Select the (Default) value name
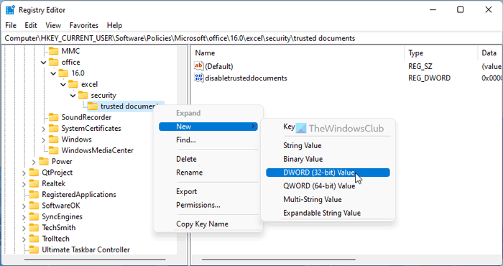Image resolution: width=503 pixels, height=266 pixels. tap(219, 66)
